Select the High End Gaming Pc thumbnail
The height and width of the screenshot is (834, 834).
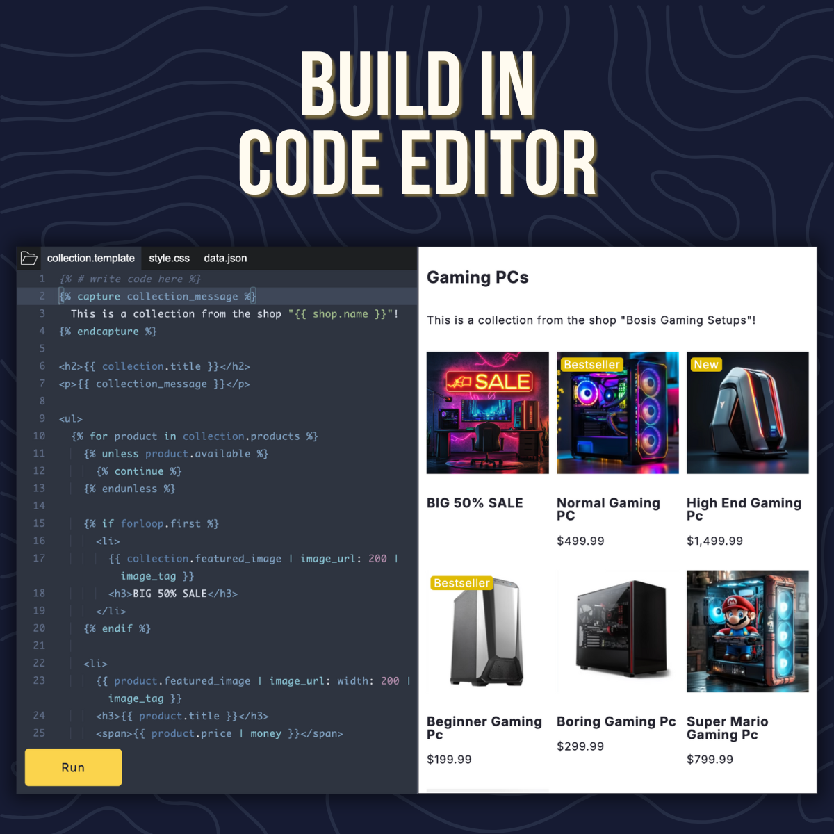pyautogui.click(x=747, y=413)
